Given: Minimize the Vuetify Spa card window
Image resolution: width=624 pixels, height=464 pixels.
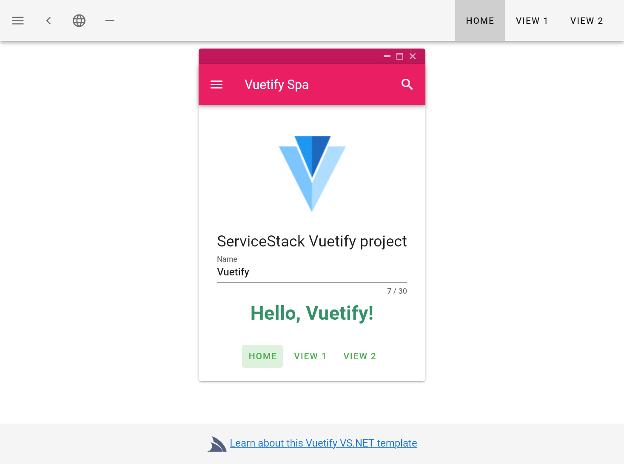Looking at the screenshot, I should tap(387, 56).
